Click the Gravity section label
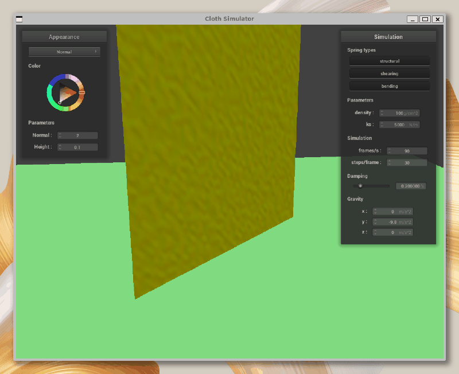The height and width of the screenshot is (374, 459). coord(355,199)
